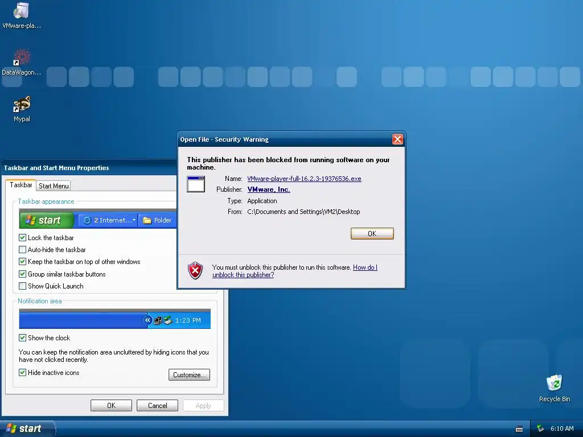Open the VMware-player-full-16.2.3 file name link

pyautogui.click(x=304, y=179)
